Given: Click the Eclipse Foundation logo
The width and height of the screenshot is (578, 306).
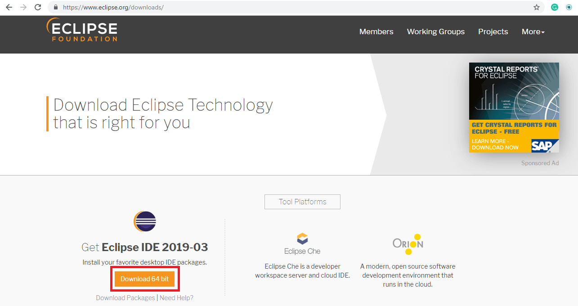Looking at the screenshot, I should pyautogui.click(x=81, y=30).
